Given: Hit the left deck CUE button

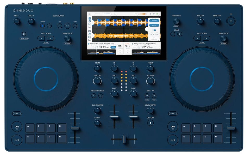Looking at the screenshot, I should point(17,127).
